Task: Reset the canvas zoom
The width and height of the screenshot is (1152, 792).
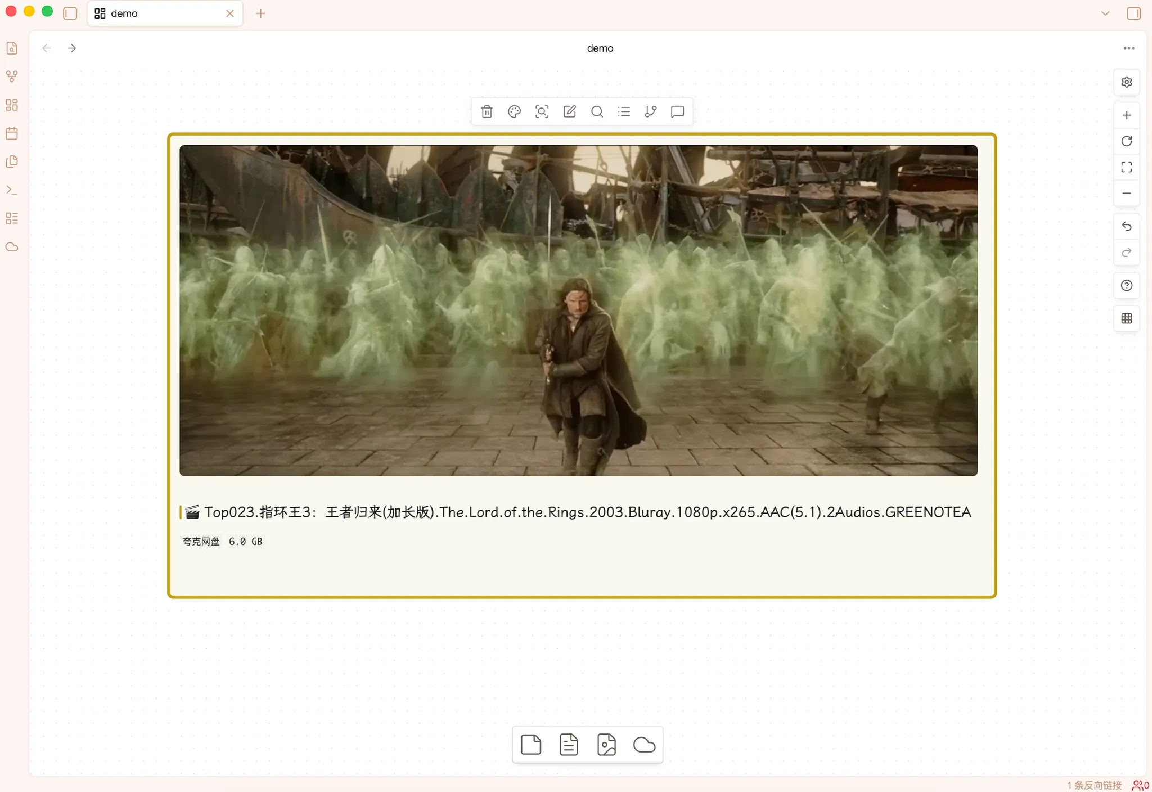Action: point(1127,141)
